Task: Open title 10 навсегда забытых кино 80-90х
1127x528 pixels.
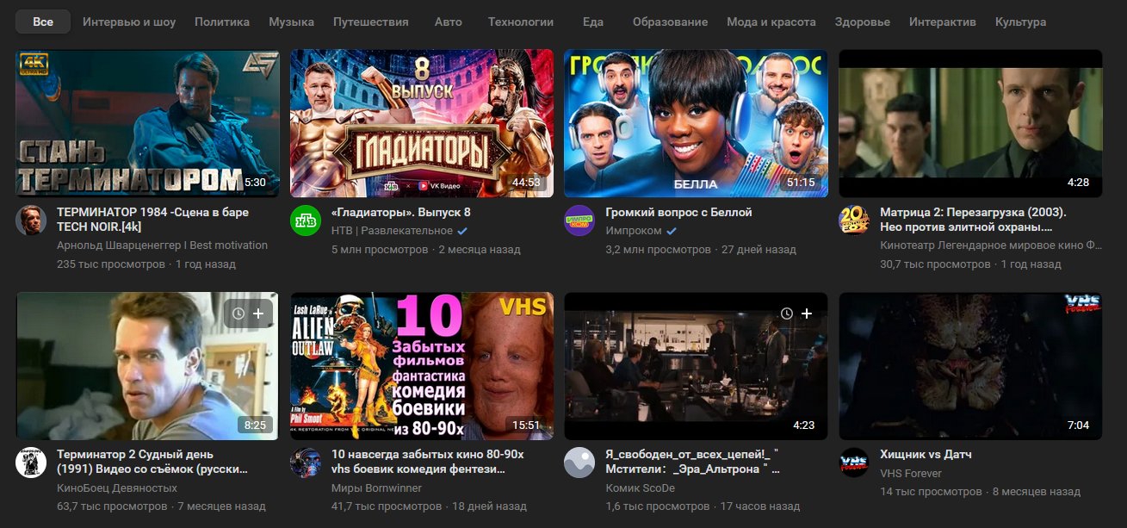Action: coord(428,462)
